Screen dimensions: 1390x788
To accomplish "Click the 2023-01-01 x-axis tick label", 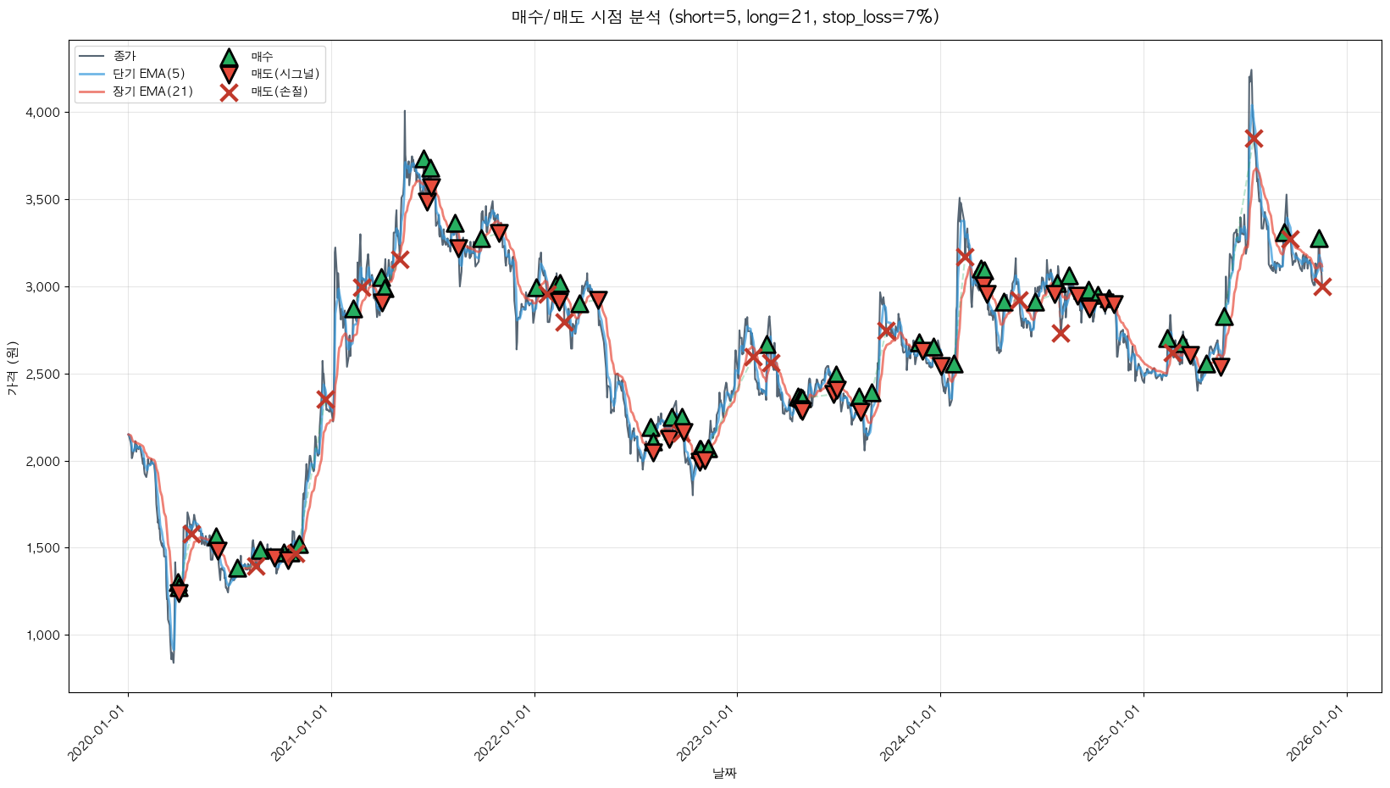I will pyautogui.click(x=708, y=733).
